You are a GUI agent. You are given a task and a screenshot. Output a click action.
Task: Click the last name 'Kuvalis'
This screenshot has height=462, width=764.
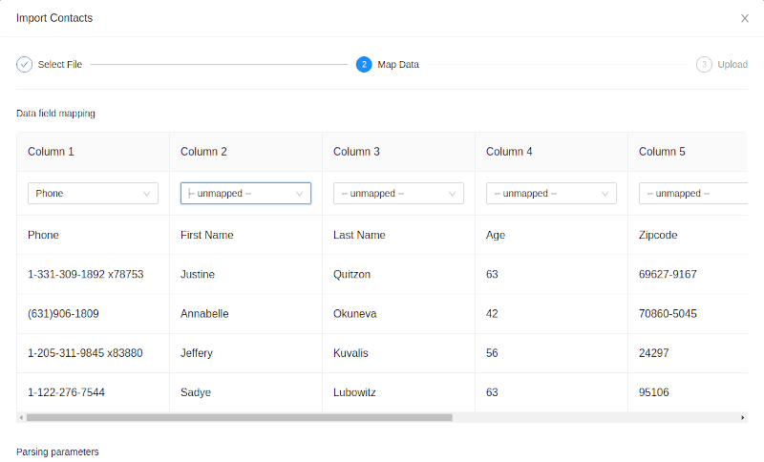tap(350, 353)
